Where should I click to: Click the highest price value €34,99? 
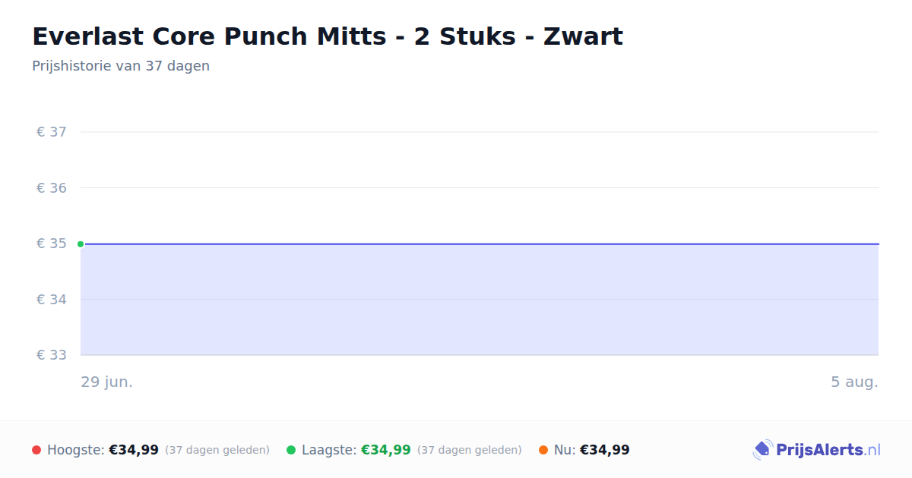(x=134, y=450)
